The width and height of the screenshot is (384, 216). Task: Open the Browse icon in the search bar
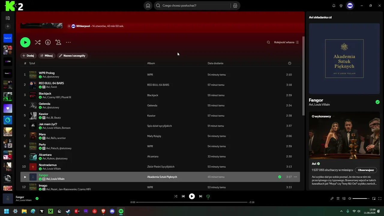click(x=235, y=6)
